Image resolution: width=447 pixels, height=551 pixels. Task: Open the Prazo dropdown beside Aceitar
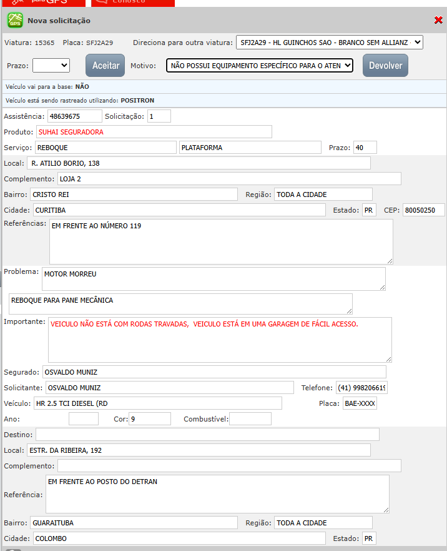click(51, 66)
